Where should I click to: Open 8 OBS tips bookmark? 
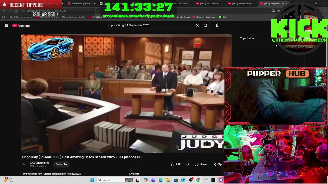pos(21,17)
